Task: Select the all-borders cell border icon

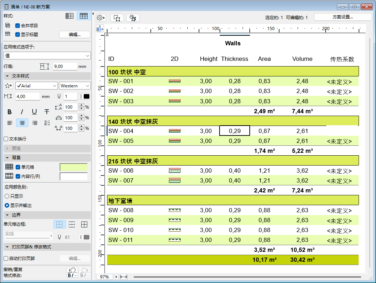Action: [84, 224]
